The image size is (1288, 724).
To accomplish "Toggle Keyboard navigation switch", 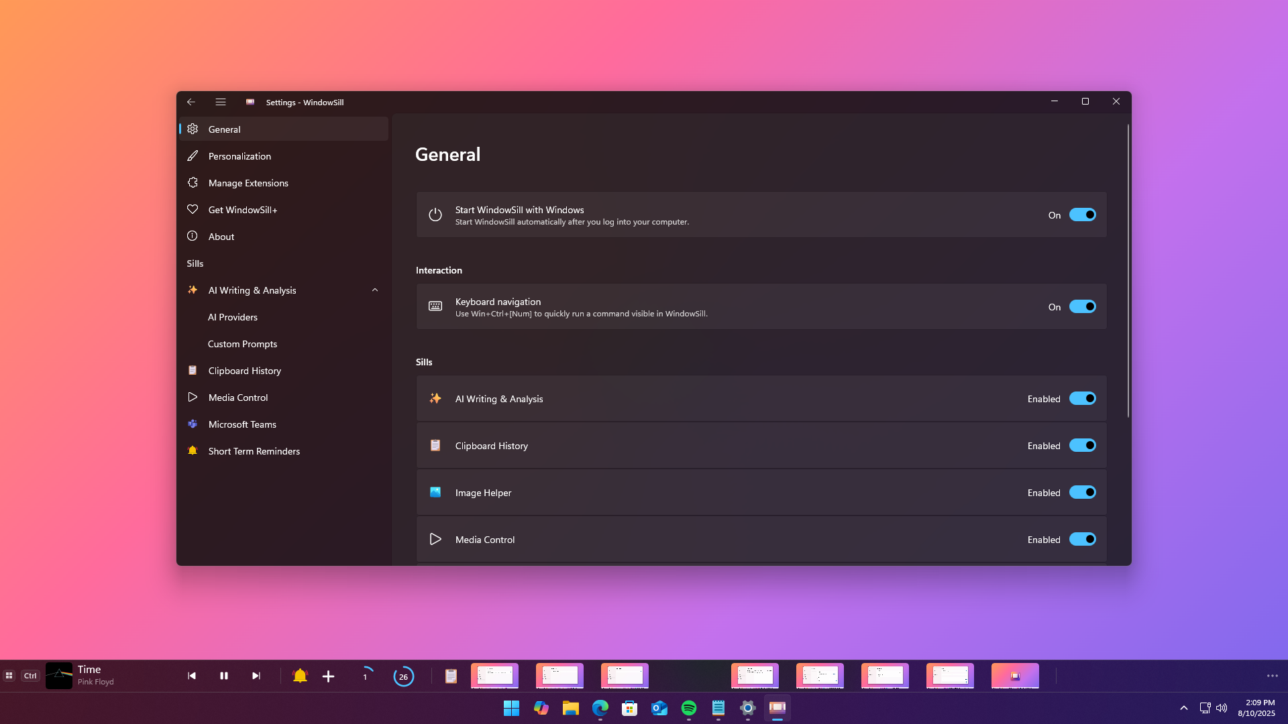I will (x=1082, y=306).
